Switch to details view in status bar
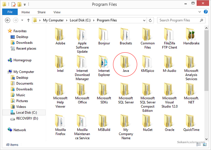 pos(198,145)
